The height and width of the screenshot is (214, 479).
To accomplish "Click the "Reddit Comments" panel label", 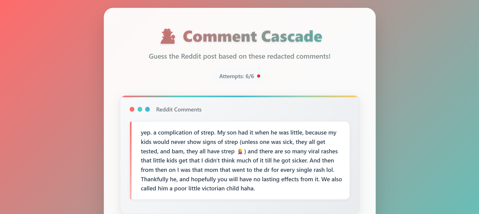I will pos(179,110).
